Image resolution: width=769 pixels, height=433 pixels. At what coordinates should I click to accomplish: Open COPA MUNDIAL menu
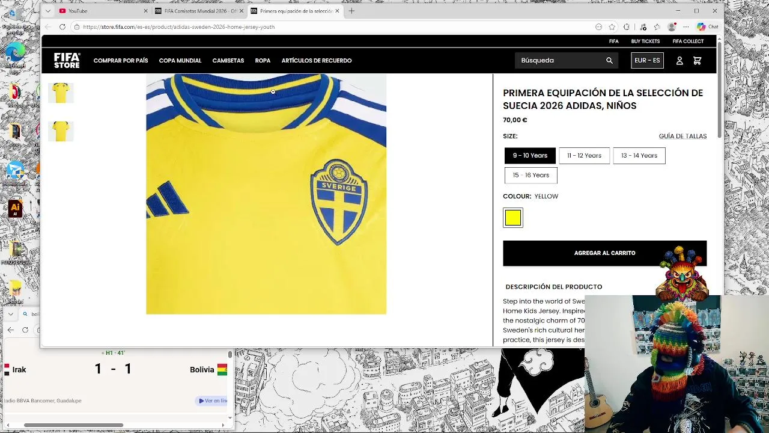[x=180, y=61]
